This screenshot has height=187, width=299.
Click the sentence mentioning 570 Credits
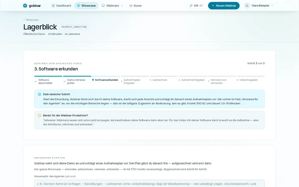(x=121, y=169)
